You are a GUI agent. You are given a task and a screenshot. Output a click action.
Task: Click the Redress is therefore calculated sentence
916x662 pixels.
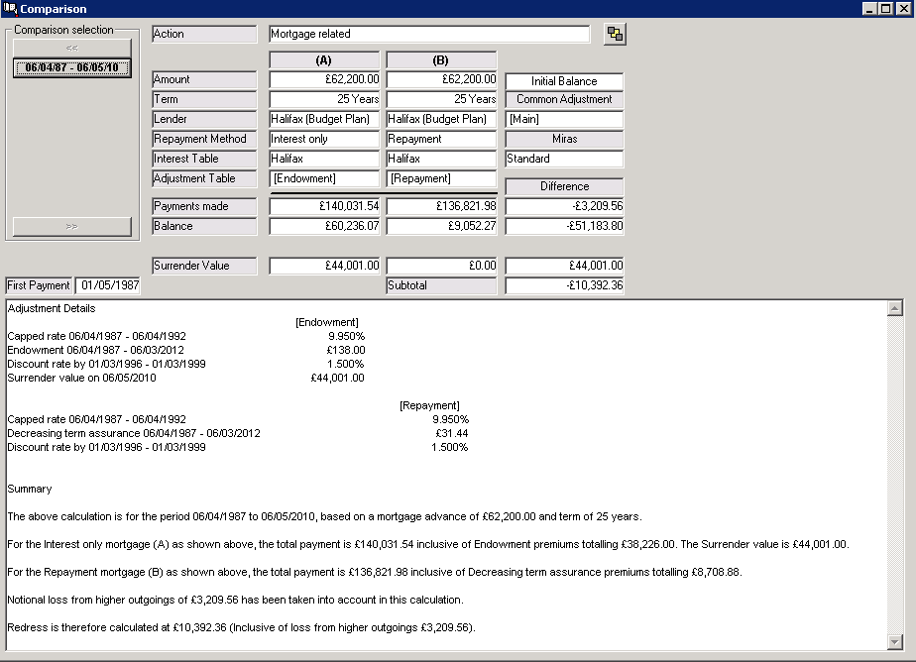241,628
